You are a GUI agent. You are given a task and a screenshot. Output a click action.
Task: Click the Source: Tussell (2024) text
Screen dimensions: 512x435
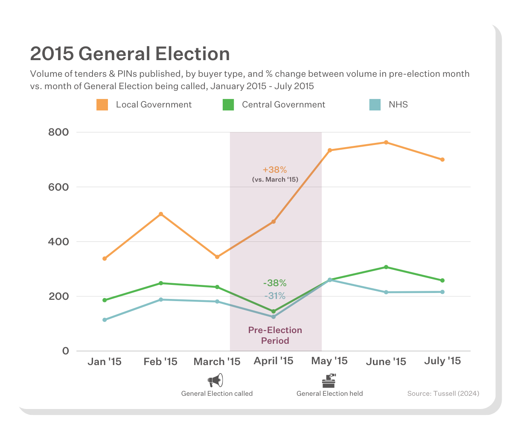443,394
